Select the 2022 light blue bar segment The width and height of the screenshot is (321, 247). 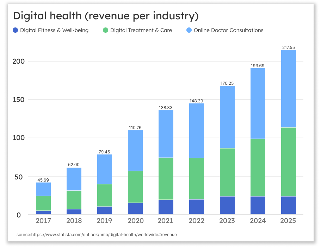197,131
